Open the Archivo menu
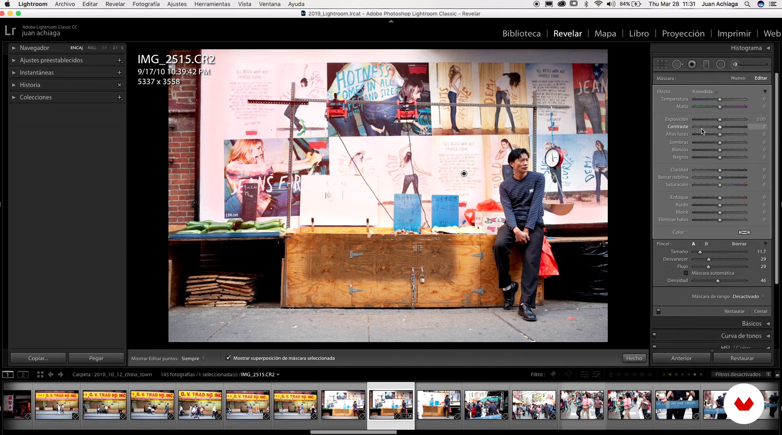Viewport: 782px width, 435px height. point(65,4)
